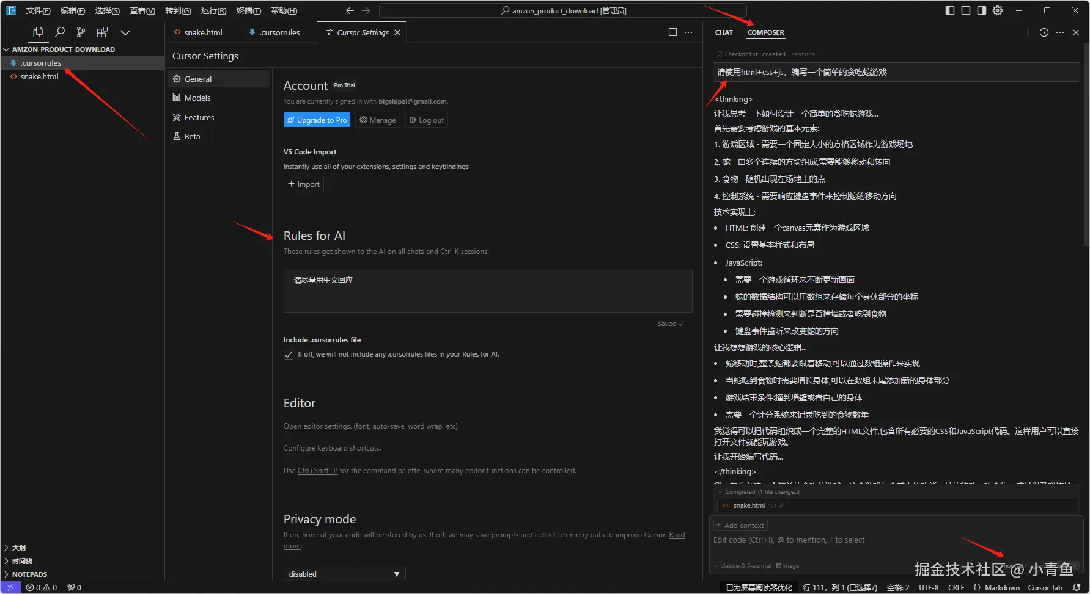Open the 帮助(H) menu
Image resolution: width=1090 pixels, height=594 pixels.
[x=284, y=10]
